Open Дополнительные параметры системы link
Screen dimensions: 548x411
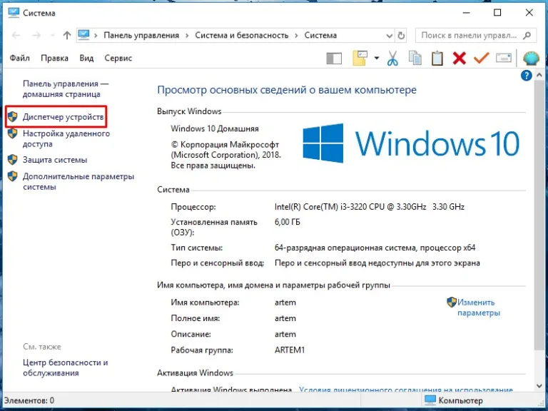tap(78, 181)
